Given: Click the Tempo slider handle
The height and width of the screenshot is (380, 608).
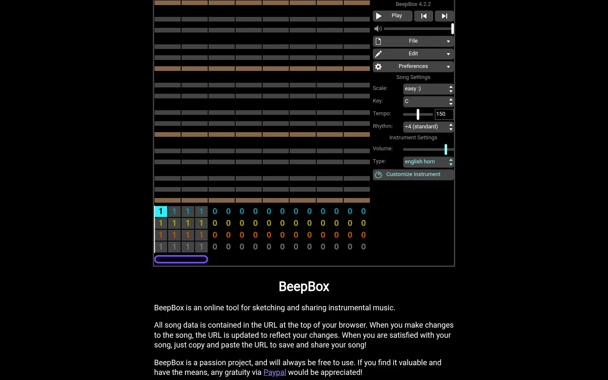Looking at the screenshot, I should click(x=418, y=114).
